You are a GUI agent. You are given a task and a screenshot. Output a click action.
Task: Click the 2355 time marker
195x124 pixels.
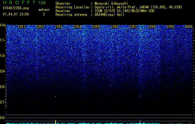[96, 27]
